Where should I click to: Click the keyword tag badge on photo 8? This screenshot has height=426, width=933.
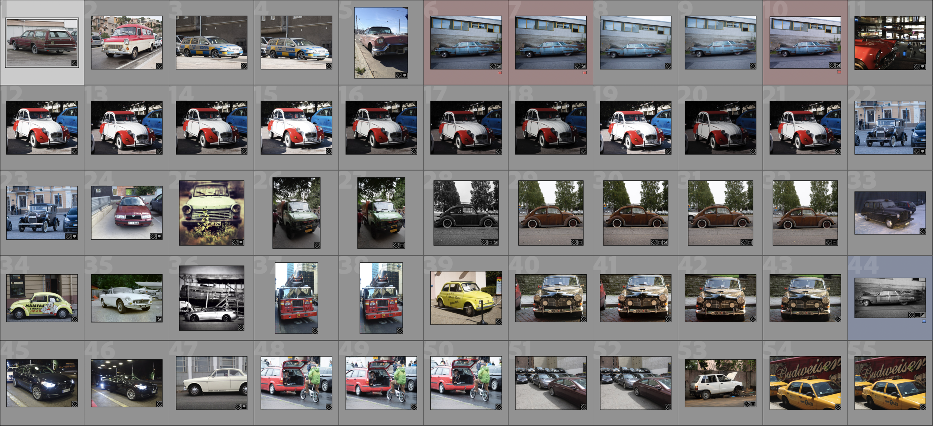pos(668,66)
